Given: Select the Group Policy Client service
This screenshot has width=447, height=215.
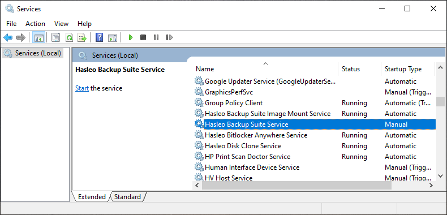Looking at the screenshot, I should pyautogui.click(x=315, y=102).
